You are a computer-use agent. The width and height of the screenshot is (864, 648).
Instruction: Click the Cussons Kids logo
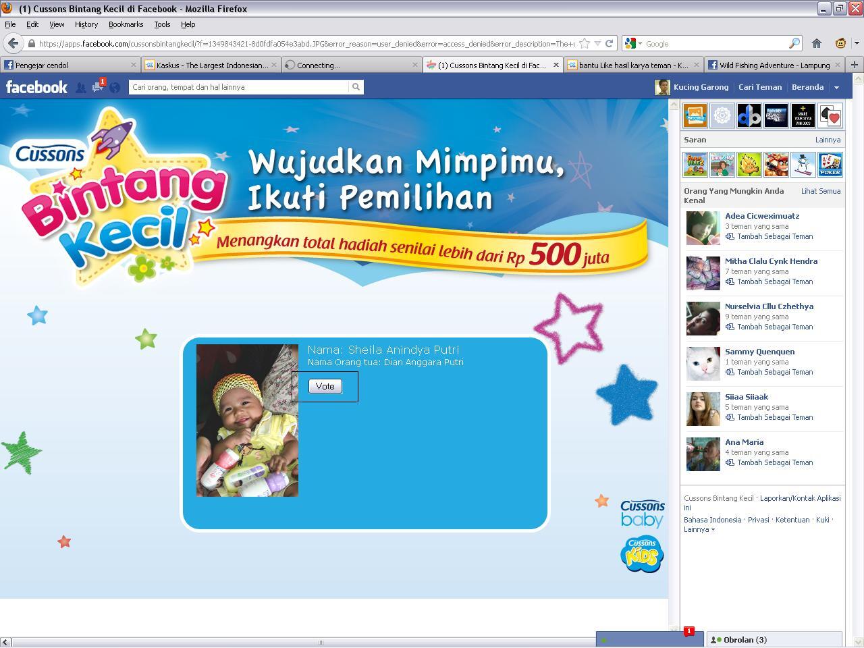[642, 554]
